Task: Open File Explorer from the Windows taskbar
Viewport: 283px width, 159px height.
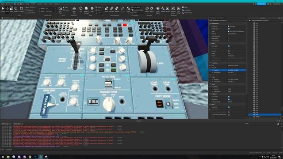Action: tap(8, 157)
